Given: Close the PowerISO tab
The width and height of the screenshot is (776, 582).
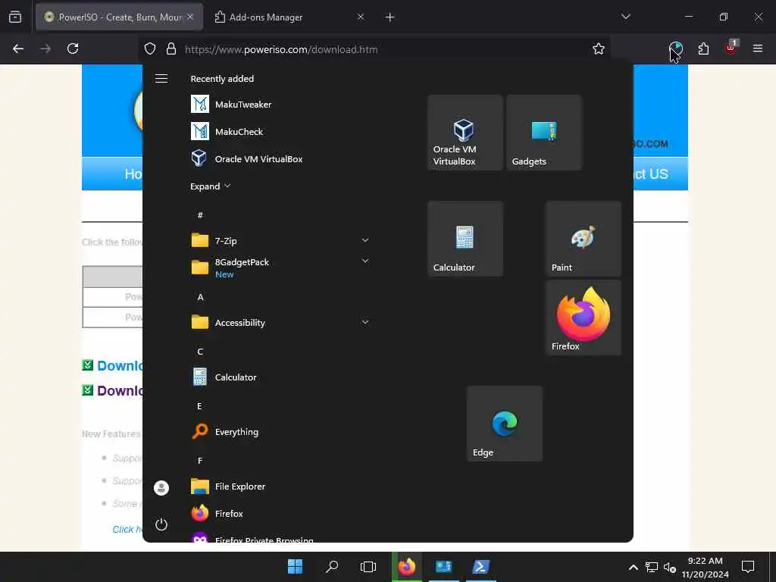Looking at the screenshot, I should [190, 17].
